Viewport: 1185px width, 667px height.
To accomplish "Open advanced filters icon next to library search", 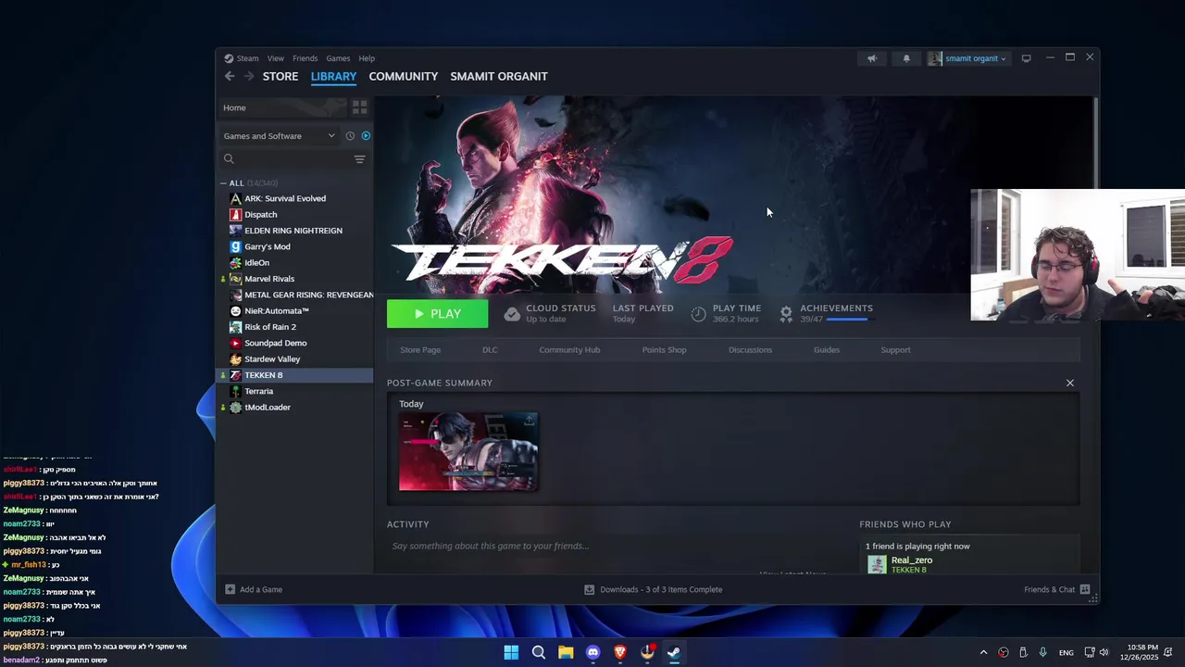I will point(359,159).
